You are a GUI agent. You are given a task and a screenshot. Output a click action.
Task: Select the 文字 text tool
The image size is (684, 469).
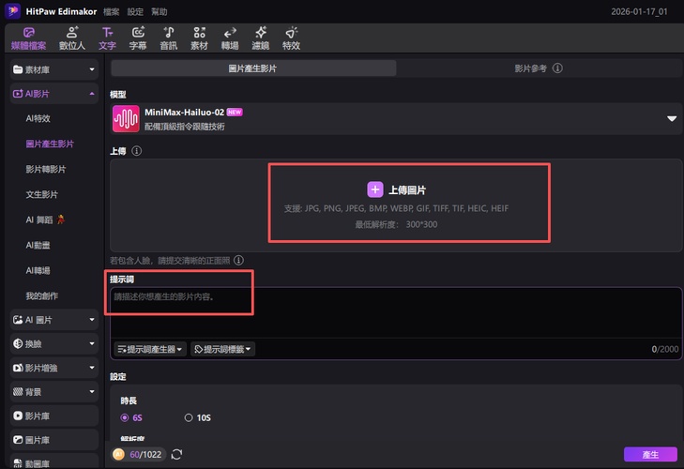point(107,38)
